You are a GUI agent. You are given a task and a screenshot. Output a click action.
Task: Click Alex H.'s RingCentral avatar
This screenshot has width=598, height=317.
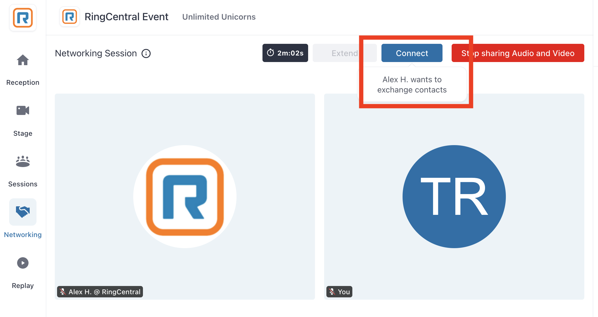(x=185, y=197)
